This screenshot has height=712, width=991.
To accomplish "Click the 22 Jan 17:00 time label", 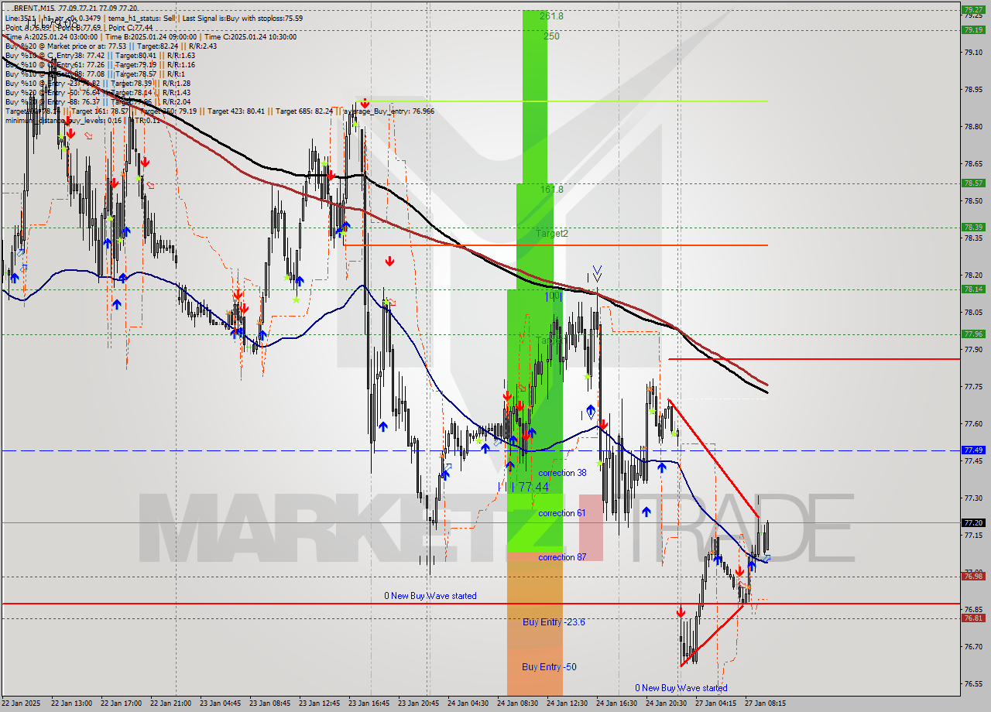I will coord(122,703).
